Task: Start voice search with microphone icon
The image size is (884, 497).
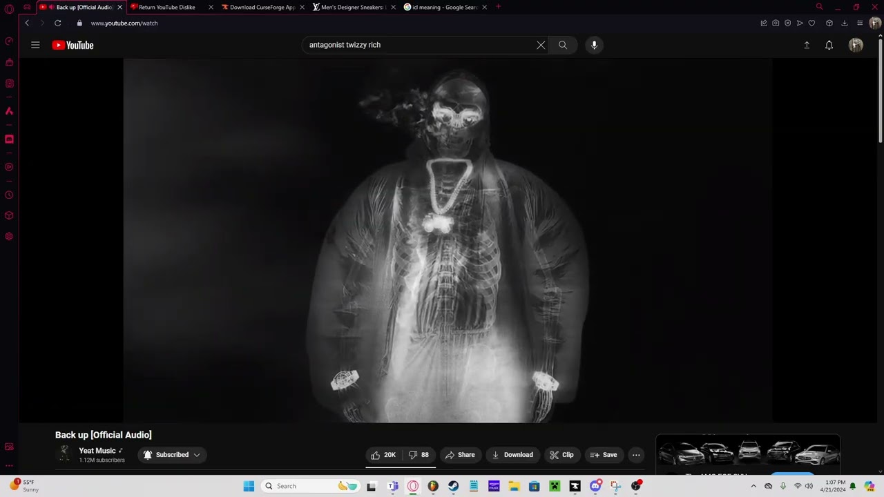Action: pos(594,45)
